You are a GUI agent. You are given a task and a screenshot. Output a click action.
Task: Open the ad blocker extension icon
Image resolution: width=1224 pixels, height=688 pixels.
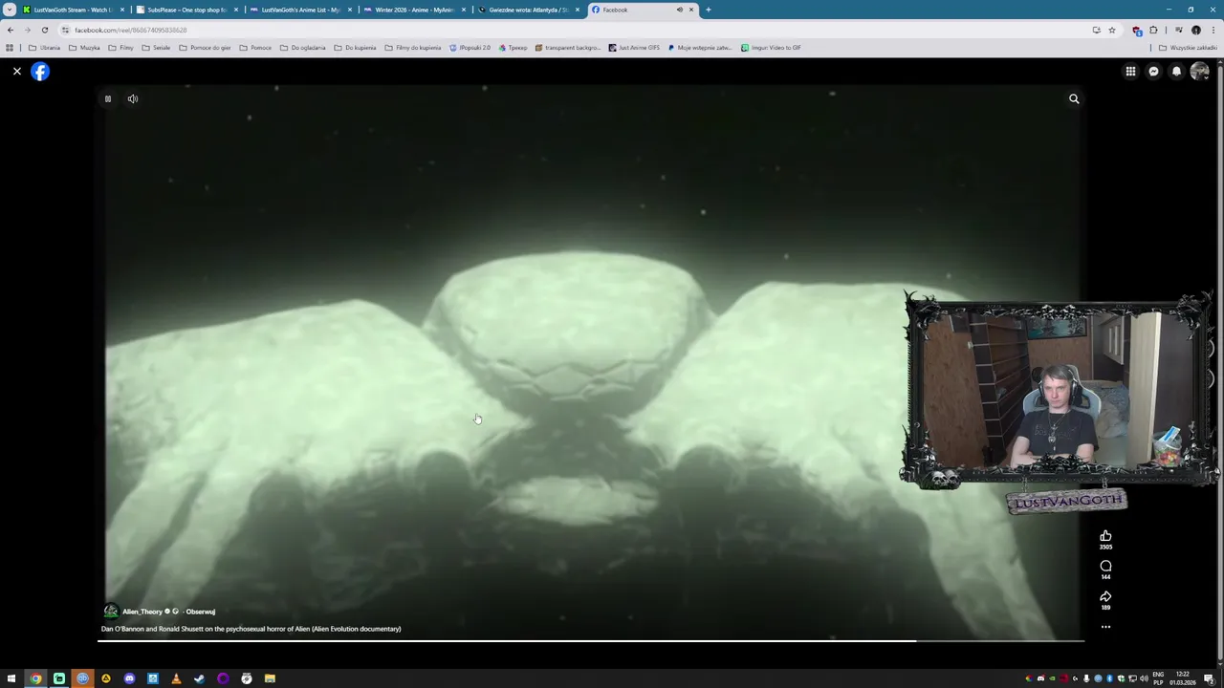click(1137, 30)
